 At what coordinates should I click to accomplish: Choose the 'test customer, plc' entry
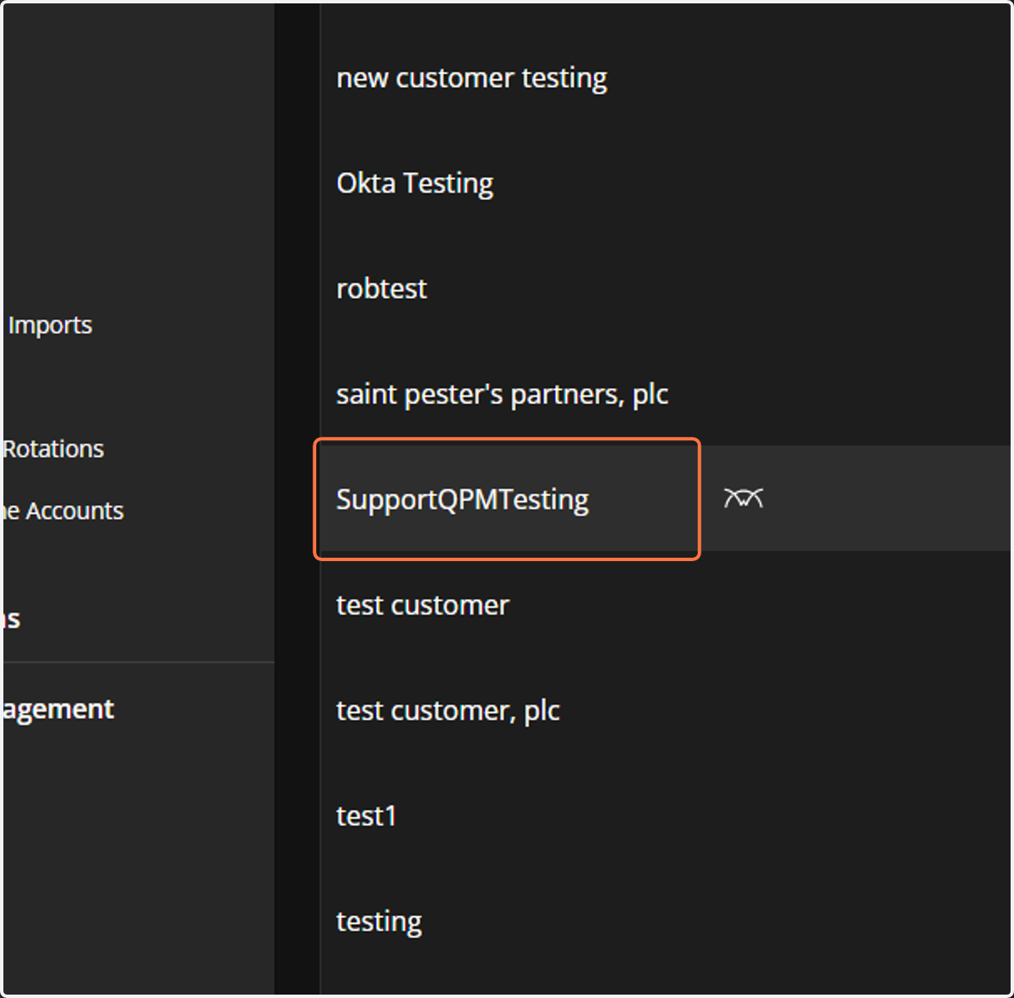click(666, 710)
